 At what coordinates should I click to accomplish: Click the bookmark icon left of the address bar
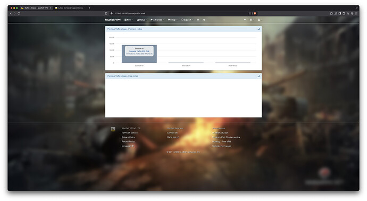[x=106, y=13]
